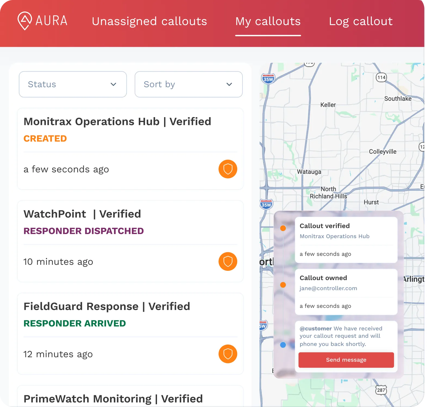The height and width of the screenshot is (407, 431).
Task: Click Keller label on the map
Action: [x=328, y=105]
